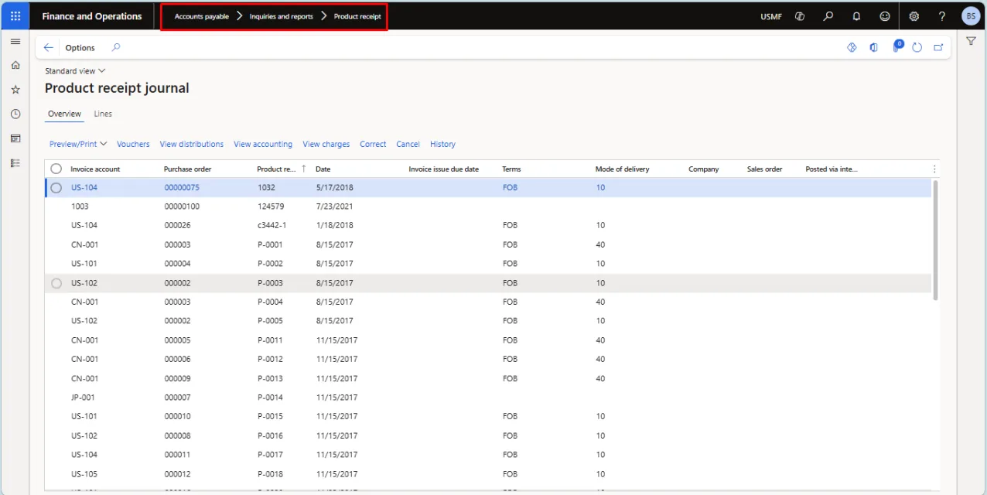Click Correct button
The height and width of the screenshot is (495, 987).
(373, 144)
